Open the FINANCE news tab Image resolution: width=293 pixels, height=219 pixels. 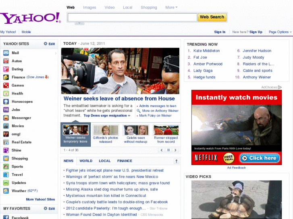click(x=125, y=161)
